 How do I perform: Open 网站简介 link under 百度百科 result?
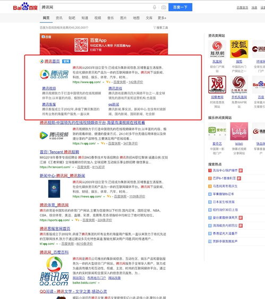79,278
